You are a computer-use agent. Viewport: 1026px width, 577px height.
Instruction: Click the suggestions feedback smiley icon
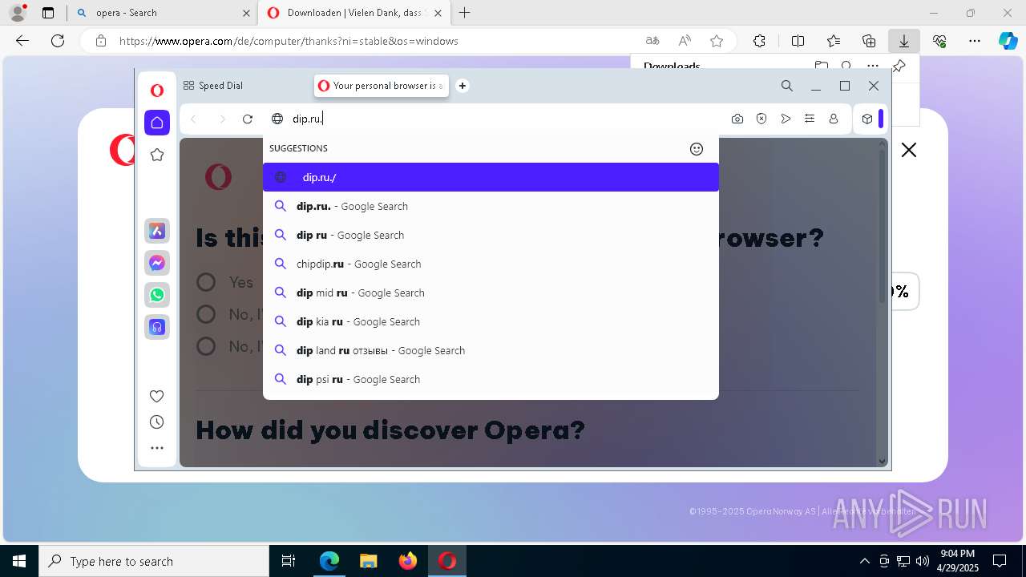[697, 148]
